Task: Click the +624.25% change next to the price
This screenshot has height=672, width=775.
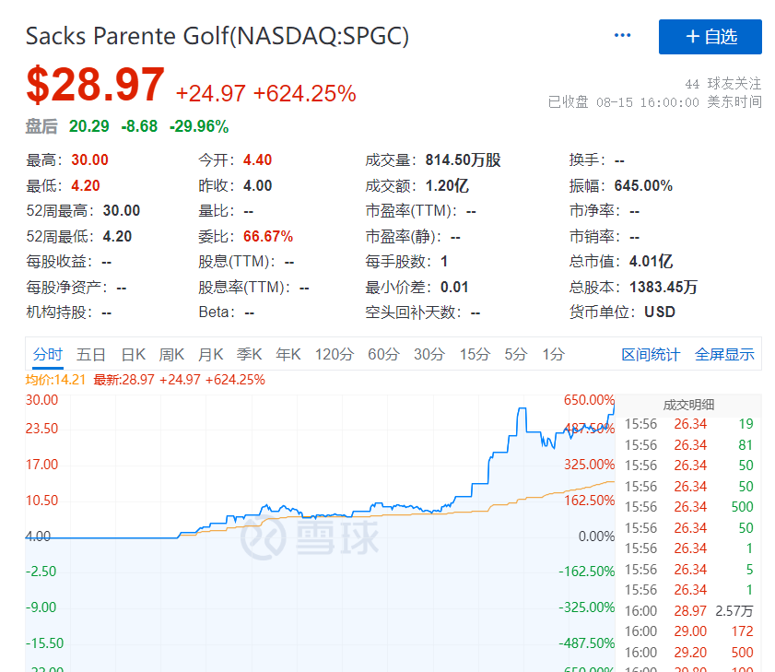Action: (x=304, y=93)
